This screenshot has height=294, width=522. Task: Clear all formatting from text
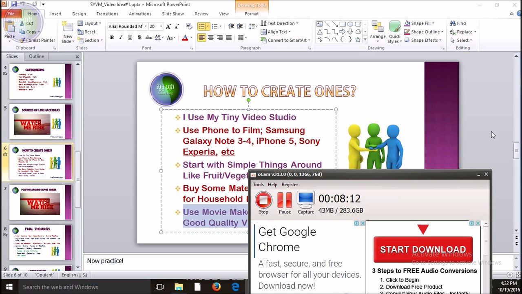[x=189, y=27]
